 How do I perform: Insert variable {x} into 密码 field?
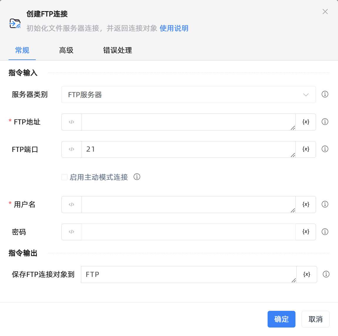306,232
